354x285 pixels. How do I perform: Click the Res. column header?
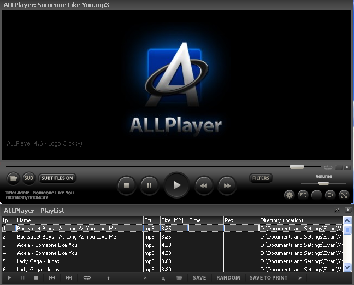(241, 220)
